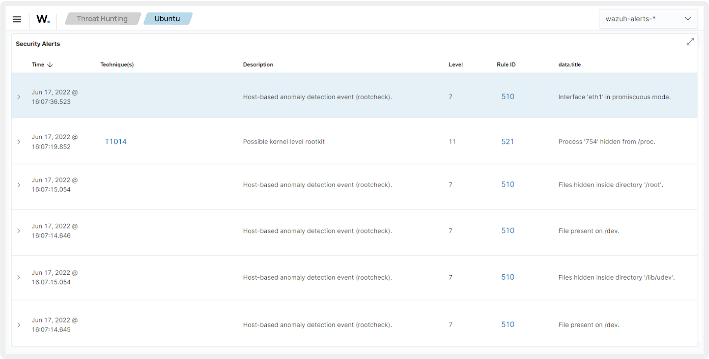Expand alert row at 16:07:36.523

tap(18, 97)
